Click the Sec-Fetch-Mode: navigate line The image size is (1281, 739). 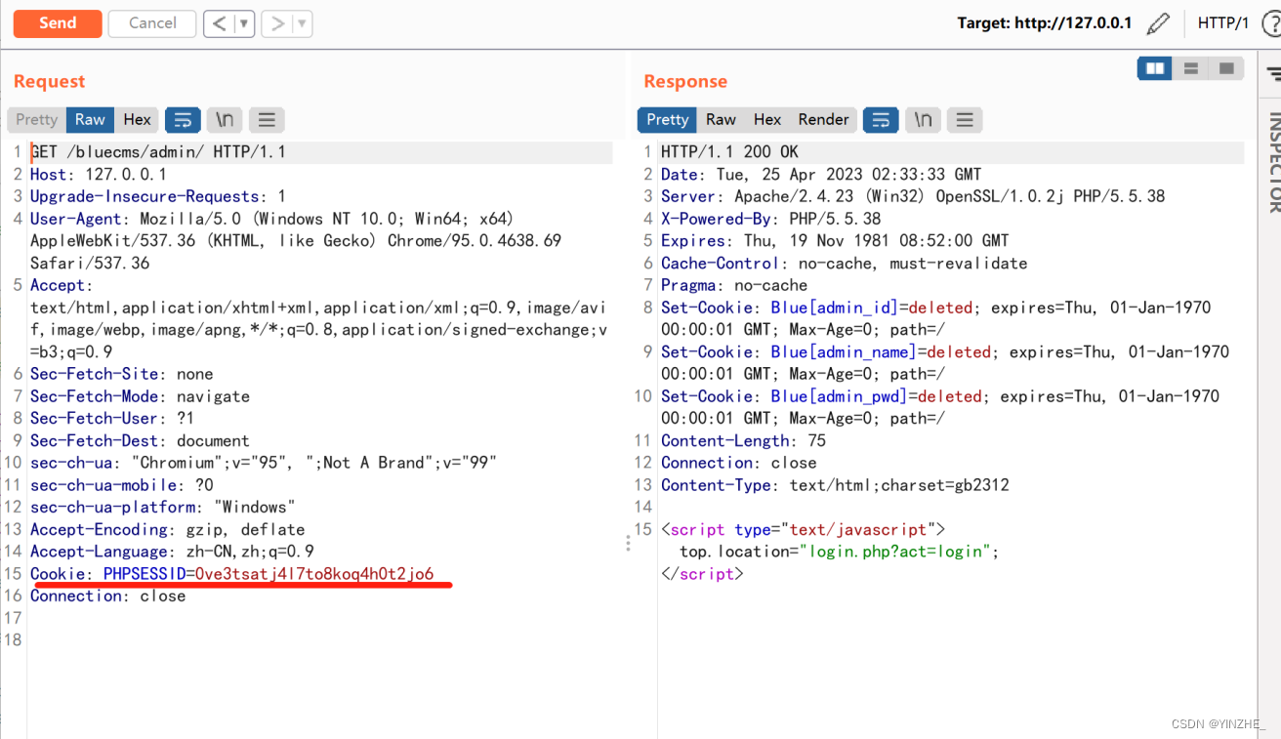140,396
